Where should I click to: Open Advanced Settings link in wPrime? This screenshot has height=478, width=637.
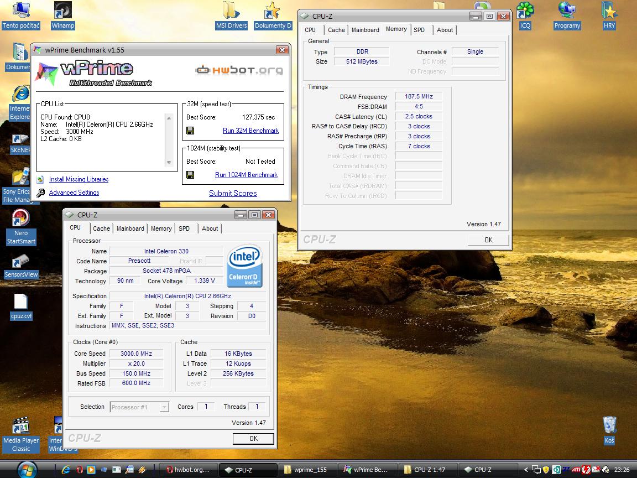coord(74,193)
